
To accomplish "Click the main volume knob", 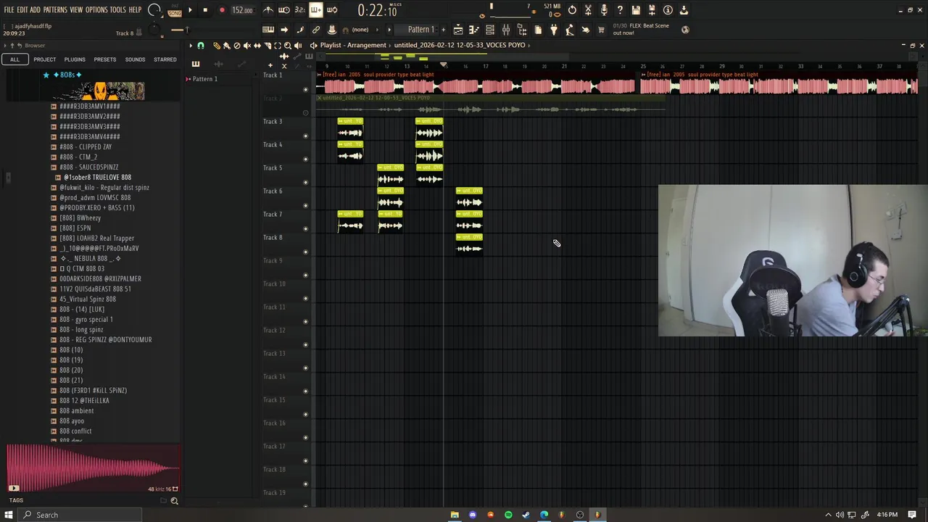I will [154, 10].
